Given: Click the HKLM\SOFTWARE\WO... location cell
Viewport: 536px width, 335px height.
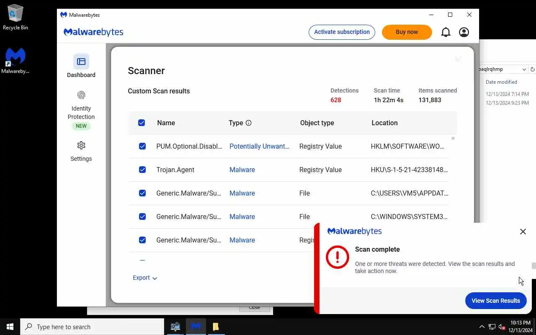Looking at the screenshot, I should click(x=407, y=146).
